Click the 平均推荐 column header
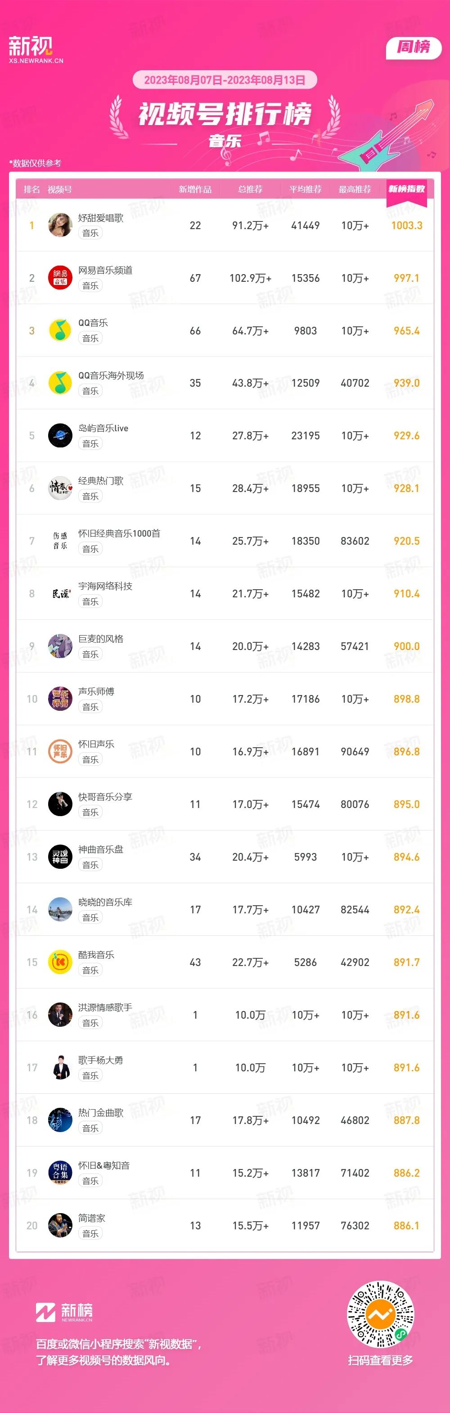 tap(305, 189)
